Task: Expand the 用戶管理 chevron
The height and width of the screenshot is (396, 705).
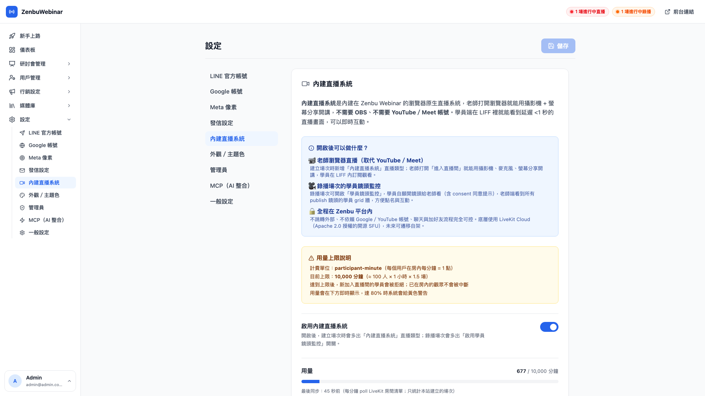Action: (69, 78)
